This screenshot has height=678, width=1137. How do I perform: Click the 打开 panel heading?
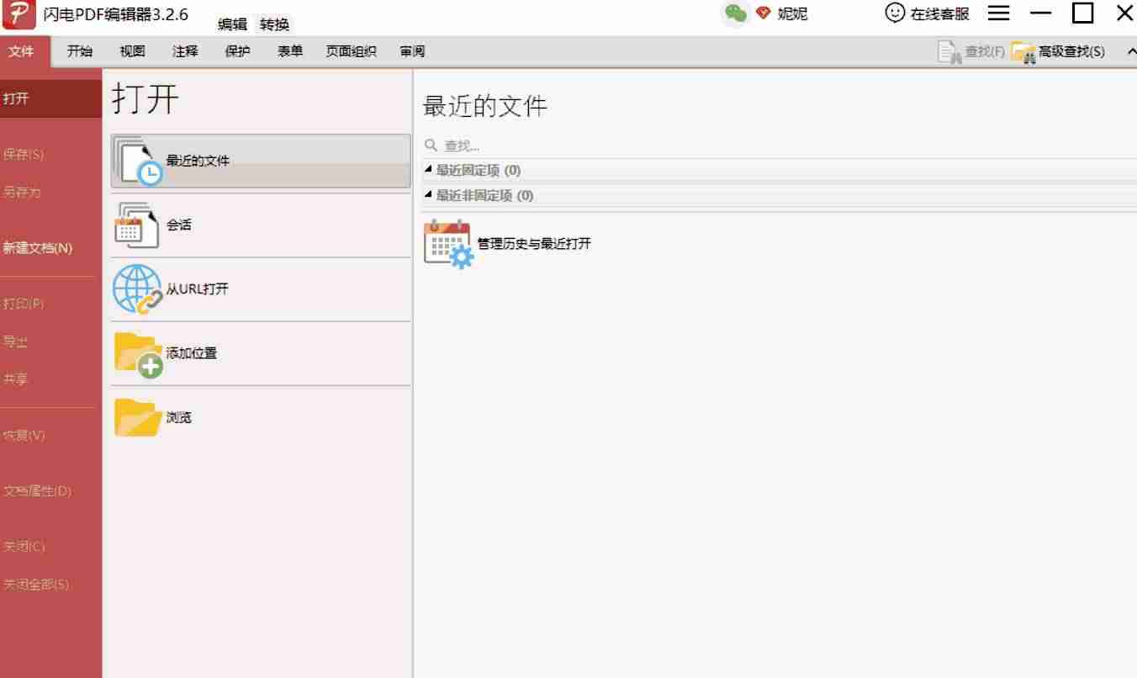click(x=145, y=98)
